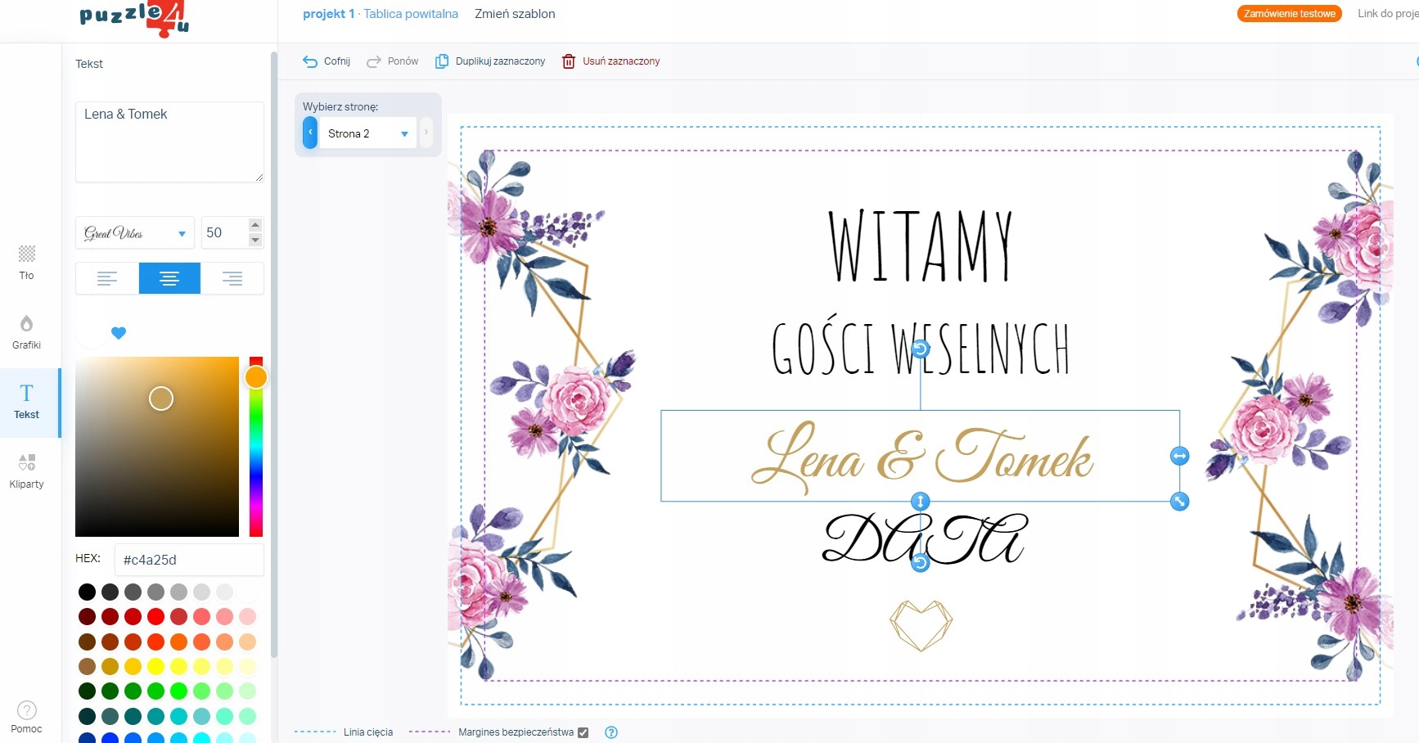Go to the next page with gray arrow
The width and height of the screenshot is (1419, 743).
(426, 133)
